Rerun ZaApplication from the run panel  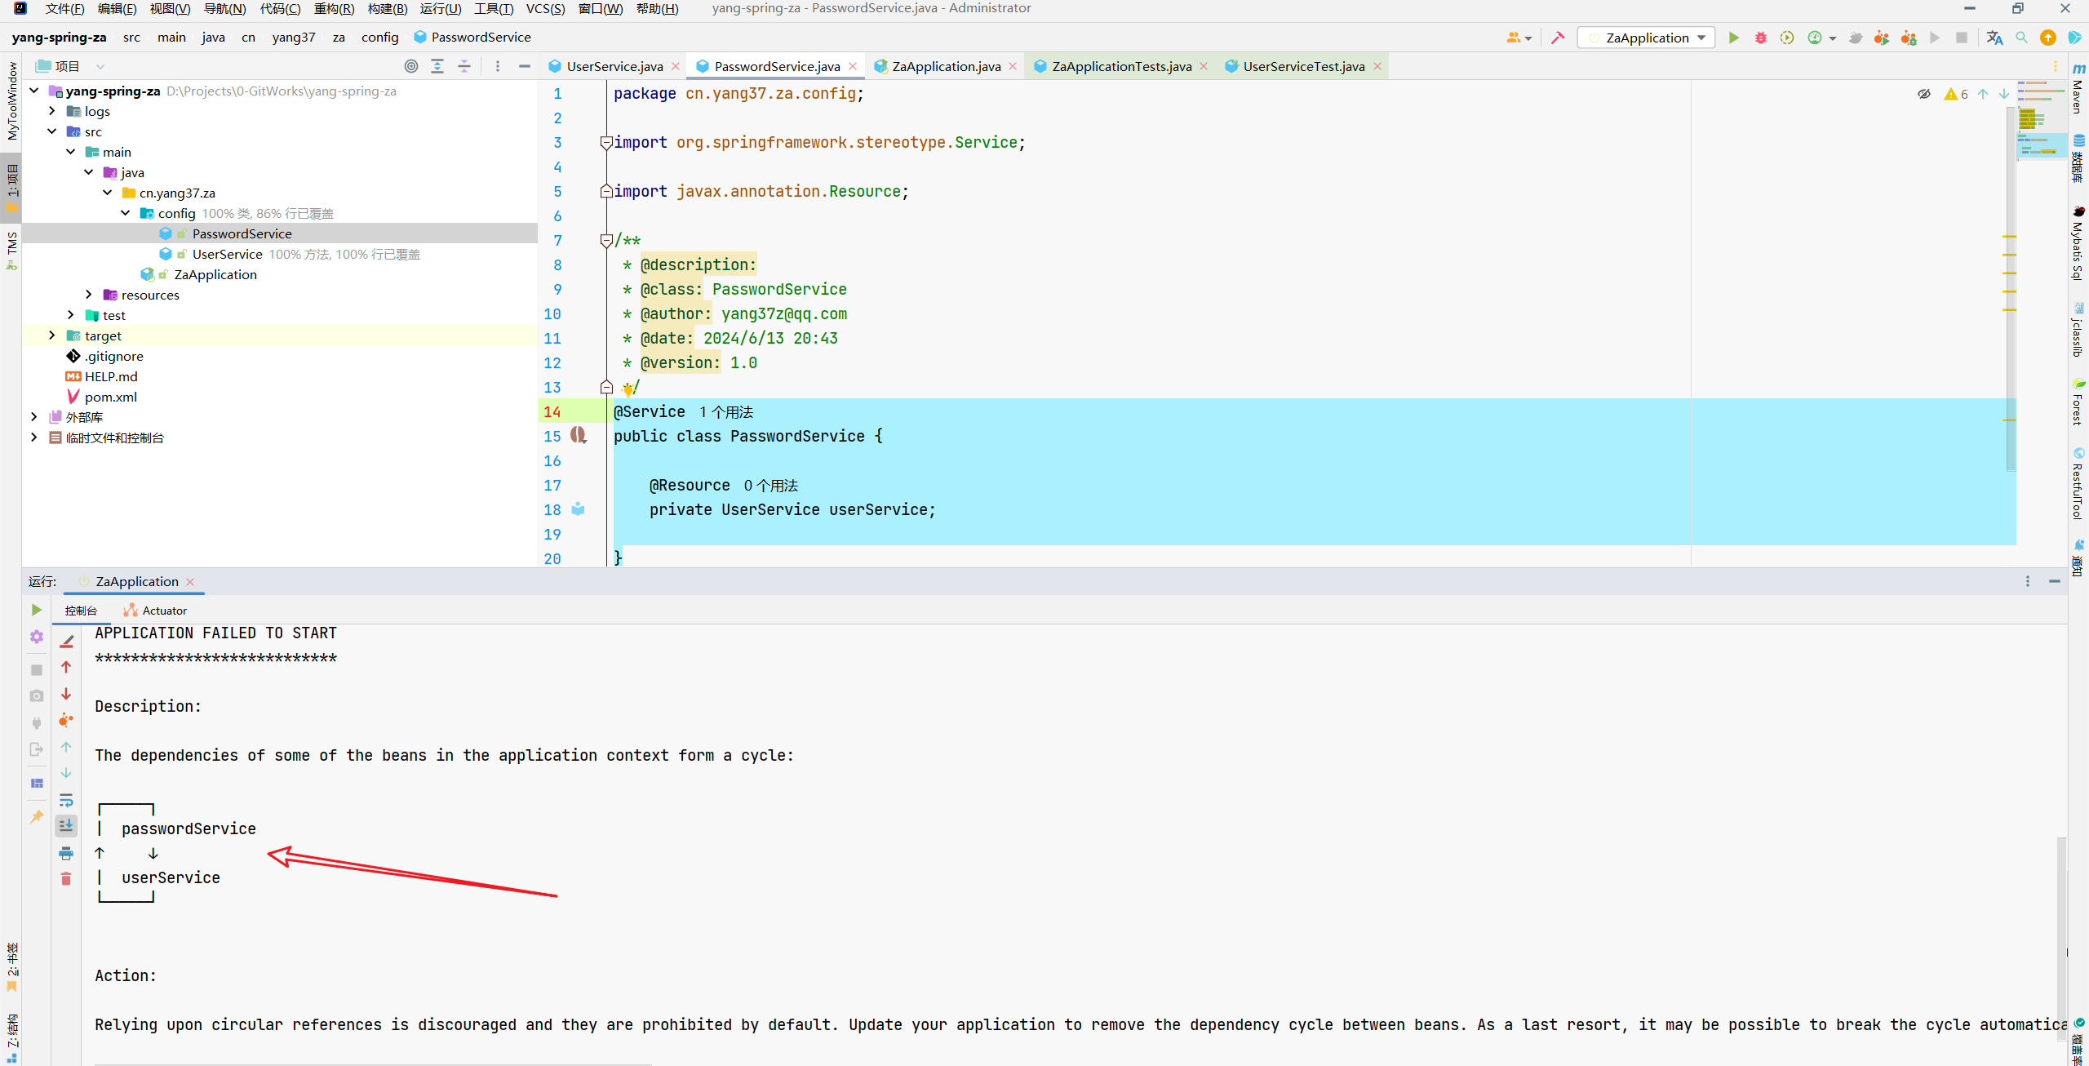click(x=37, y=610)
